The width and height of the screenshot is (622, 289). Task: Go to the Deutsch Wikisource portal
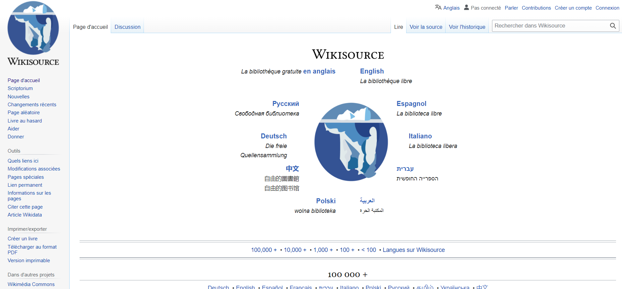click(274, 136)
